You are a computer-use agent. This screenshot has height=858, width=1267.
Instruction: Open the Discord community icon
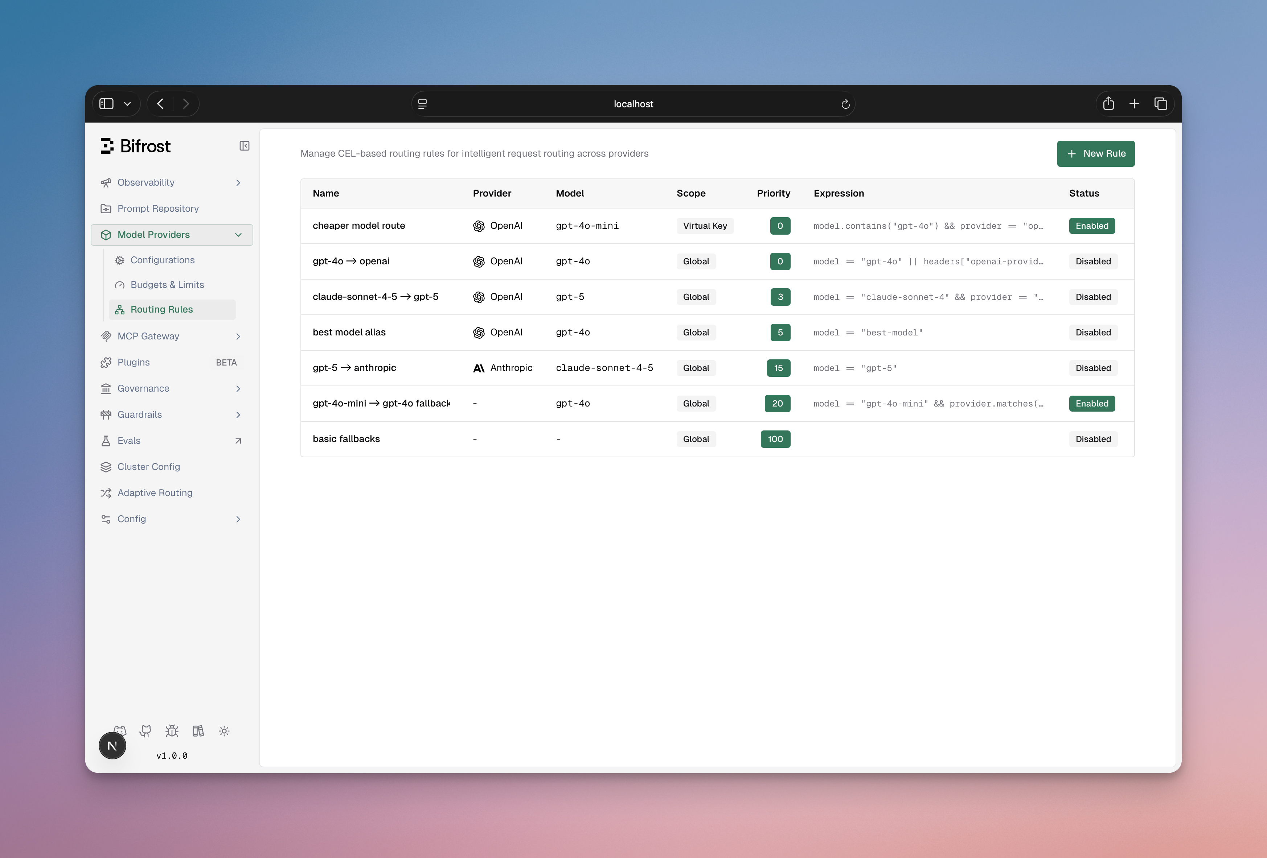(119, 731)
